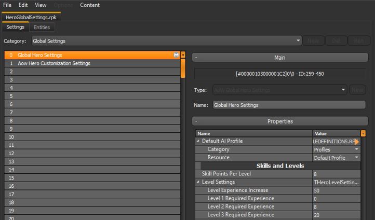
Task: Open the File menu
Action: (8, 5)
